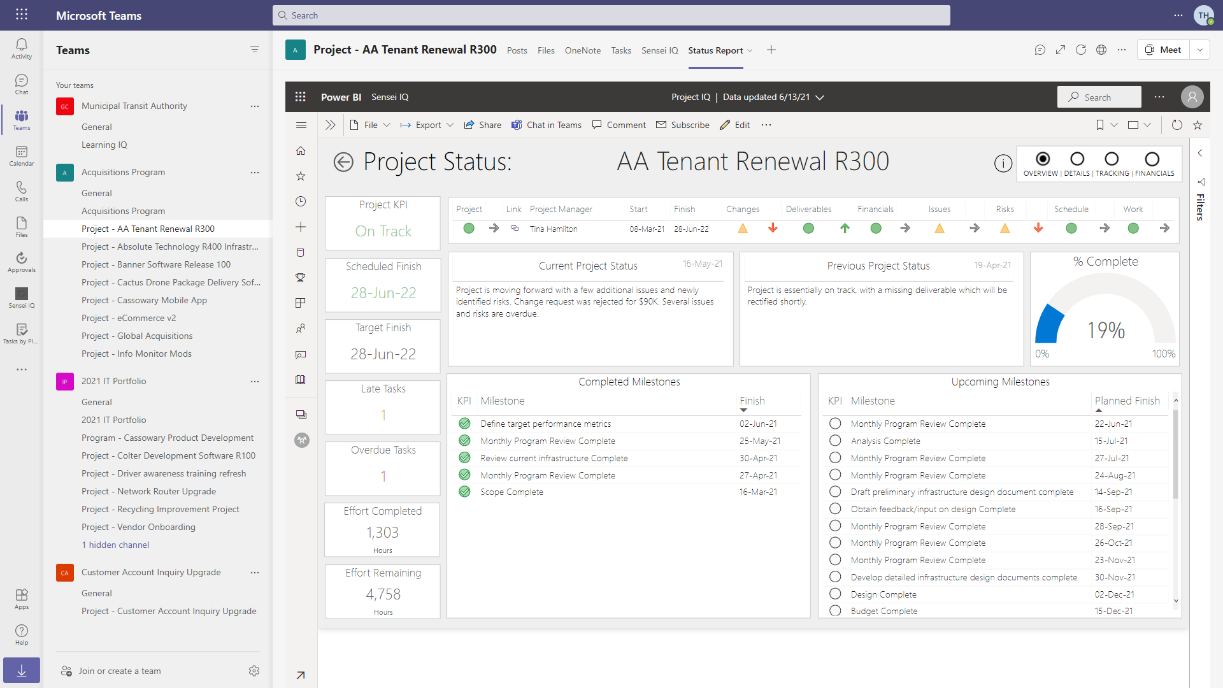Select the FINANCIALS radio button
The image size is (1223, 688).
(x=1152, y=159)
